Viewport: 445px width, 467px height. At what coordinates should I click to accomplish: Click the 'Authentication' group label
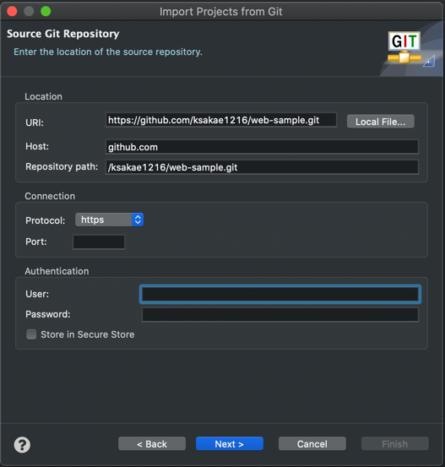click(57, 271)
